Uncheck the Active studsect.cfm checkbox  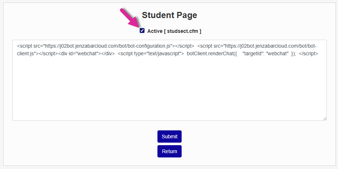142,31
